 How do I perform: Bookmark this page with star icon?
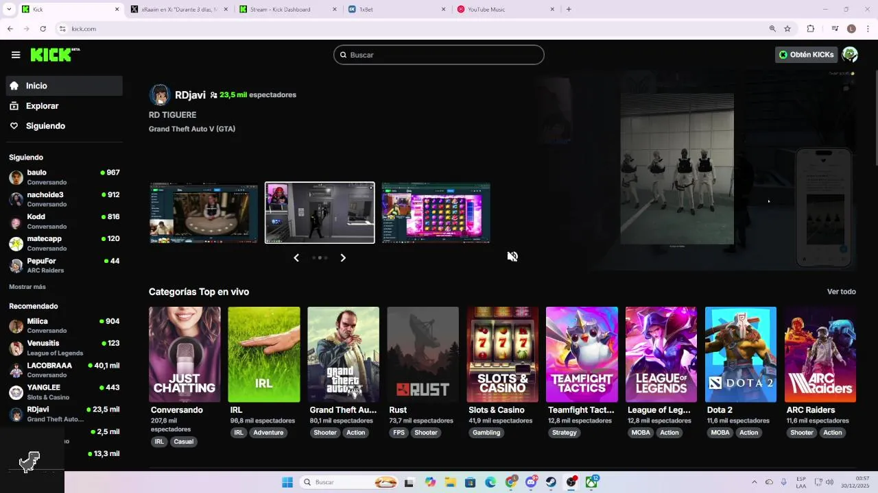tap(787, 29)
